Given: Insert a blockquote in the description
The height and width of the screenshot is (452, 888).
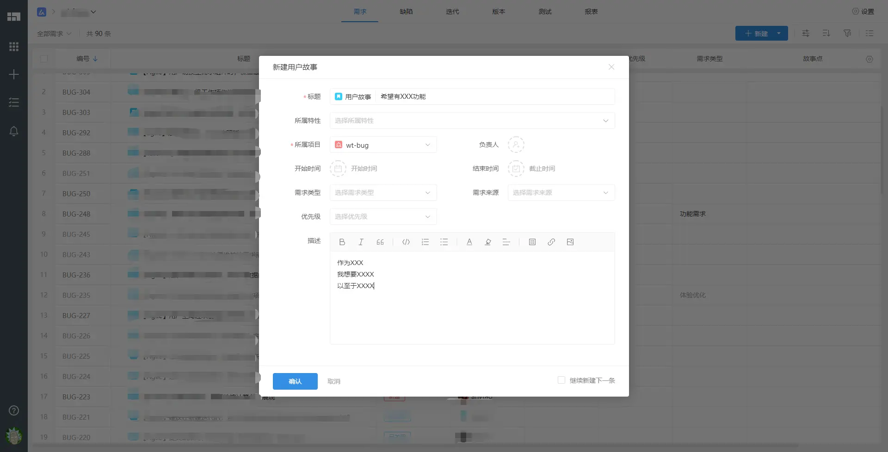Looking at the screenshot, I should point(380,242).
